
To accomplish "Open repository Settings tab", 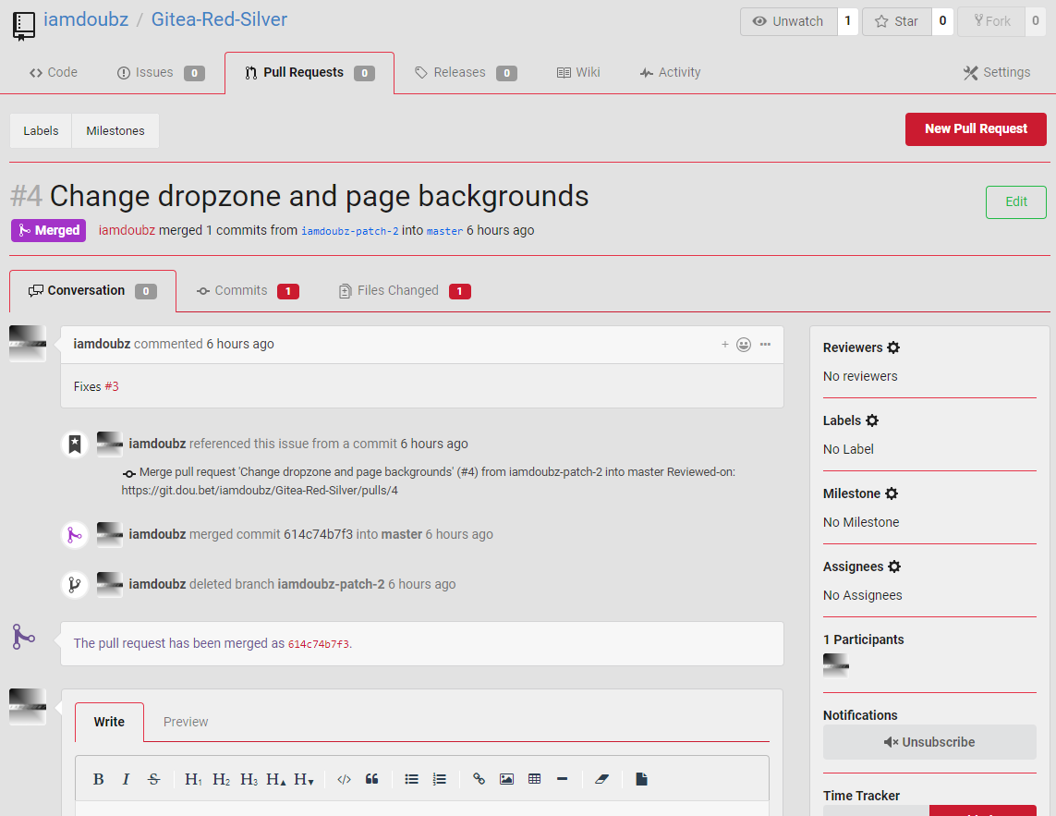I will coord(997,72).
